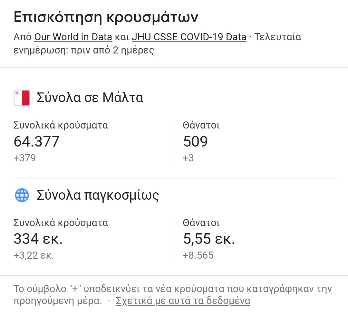Click worldwide new cases +3,22 εκ.
The image size is (348, 316).
click(34, 255)
